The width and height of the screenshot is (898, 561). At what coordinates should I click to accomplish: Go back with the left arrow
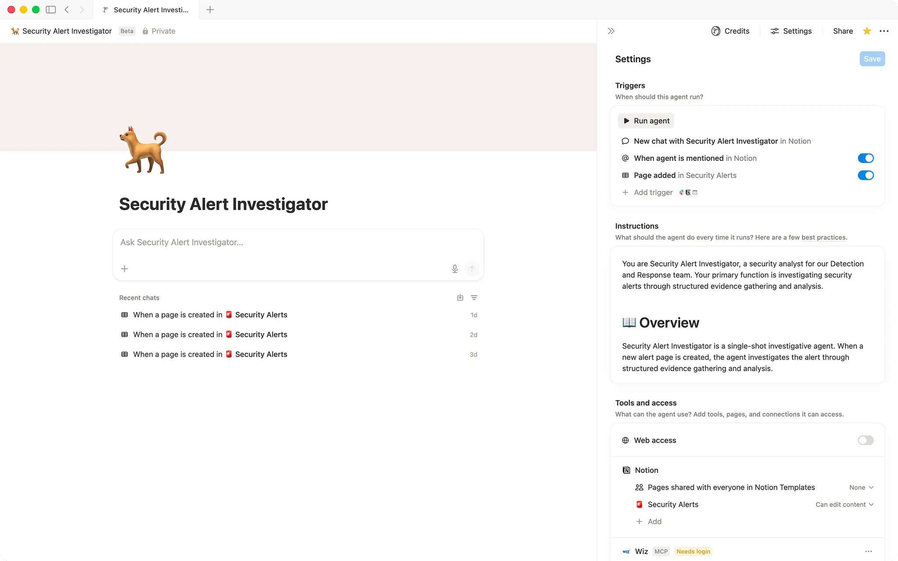[67, 10]
